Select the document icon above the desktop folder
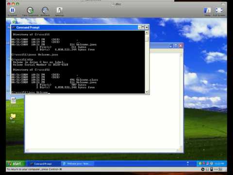The height and width of the screenshot is (175, 233). [x=13, y=100]
